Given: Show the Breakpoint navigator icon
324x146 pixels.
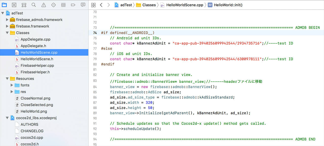Looking at the screenshot, I should (x=73, y=5).
